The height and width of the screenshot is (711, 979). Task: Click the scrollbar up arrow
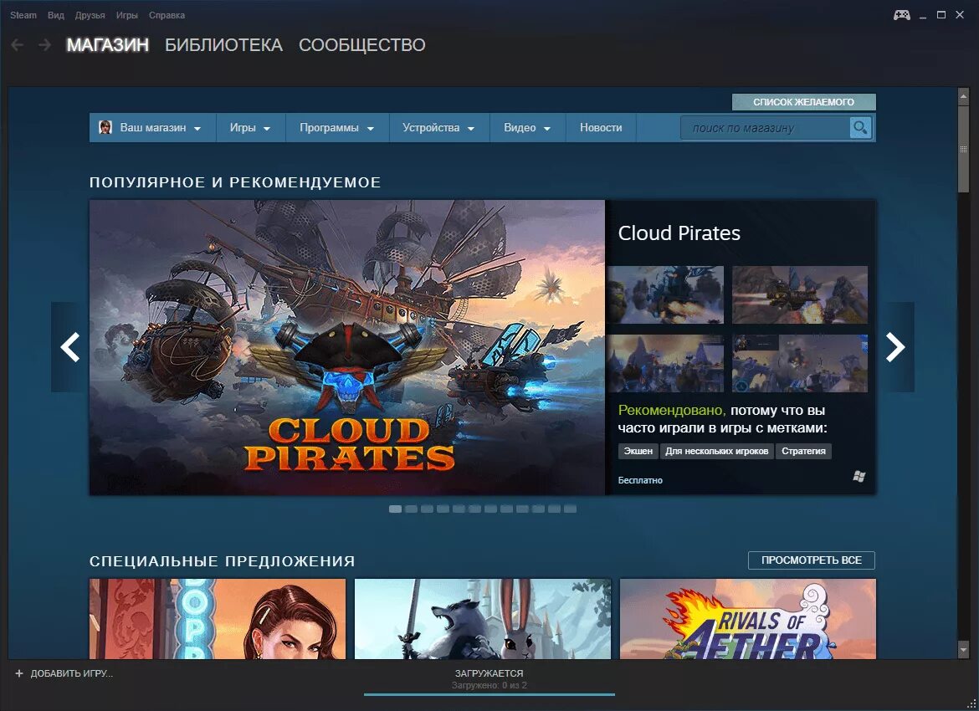(963, 95)
